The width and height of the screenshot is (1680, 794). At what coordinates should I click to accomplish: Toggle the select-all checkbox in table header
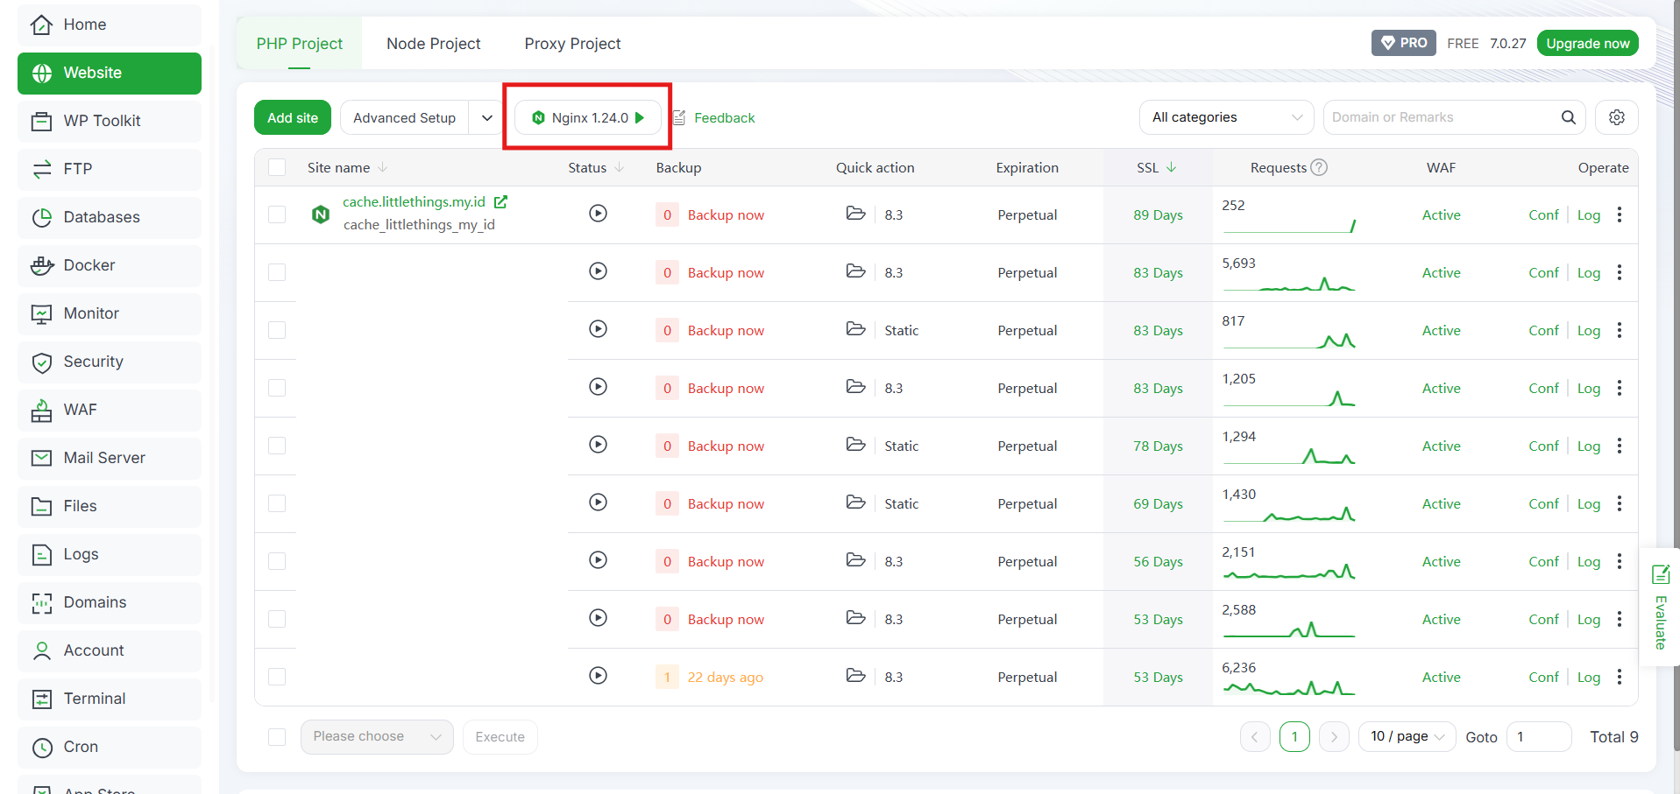pyautogui.click(x=277, y=167)
